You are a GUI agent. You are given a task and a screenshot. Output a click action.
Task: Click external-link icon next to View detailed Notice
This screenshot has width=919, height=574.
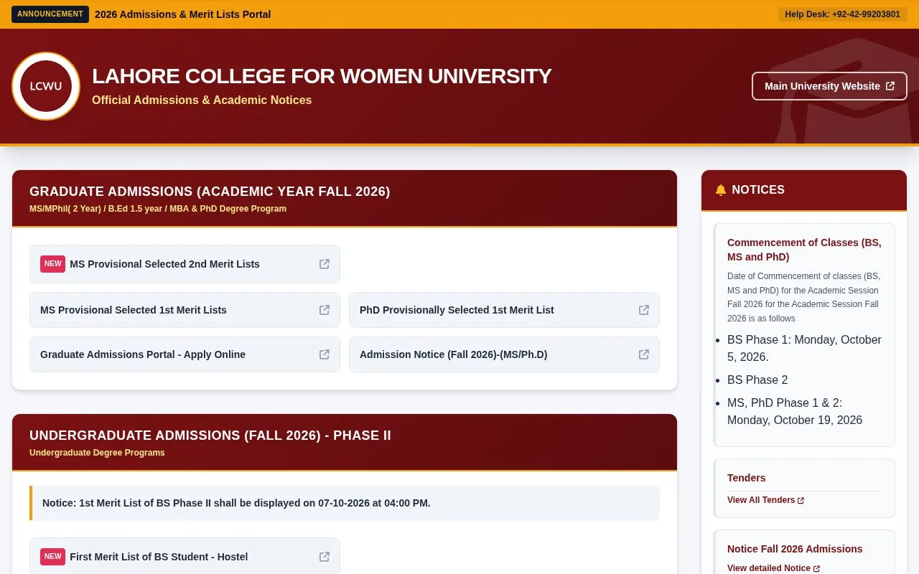point(816,569)
